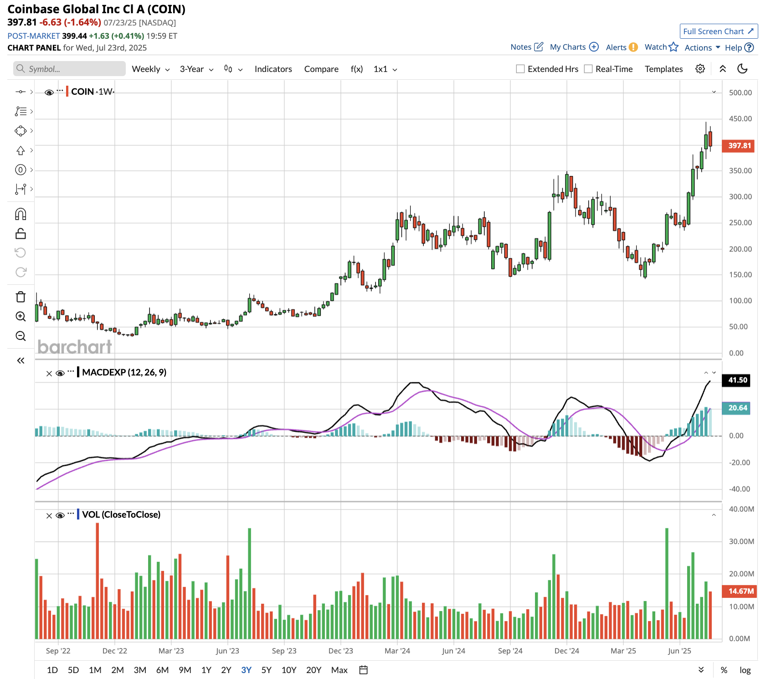Image resolution: width=771 pixels, height=679 pixels.
Task: Toggle percent scale
Action: [x=724, y=670]
